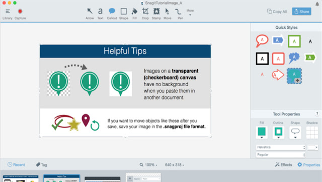Viewport: 322px width, 182px height.
Task: Choose the blue arrow callout quick style
Action: click(278, 40)
